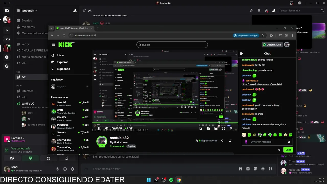Collapse txt category in Discord channels

point(19,72)
